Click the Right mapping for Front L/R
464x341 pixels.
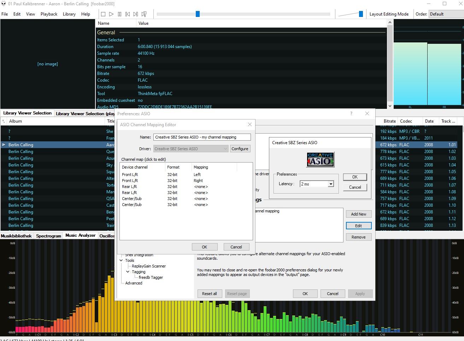tap(198, 181)
